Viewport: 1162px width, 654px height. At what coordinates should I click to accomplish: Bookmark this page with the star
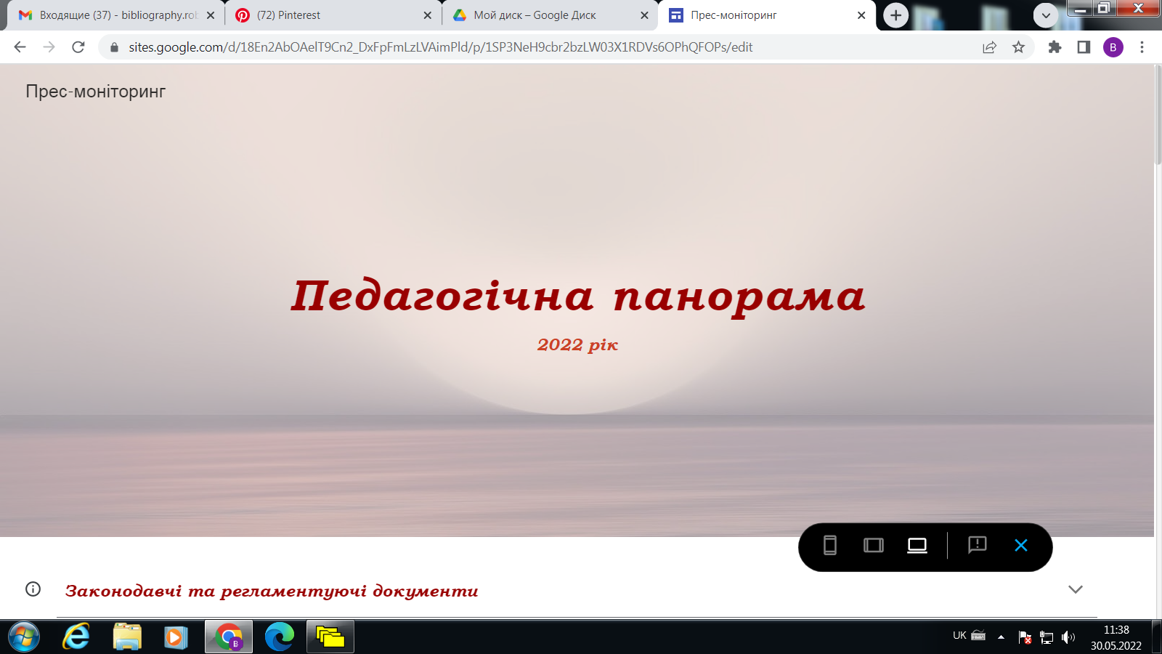(x=1018, y=47)
